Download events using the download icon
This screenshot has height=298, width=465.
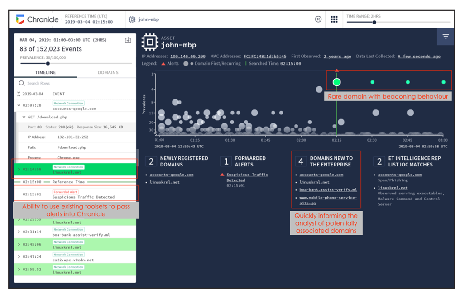128,40
